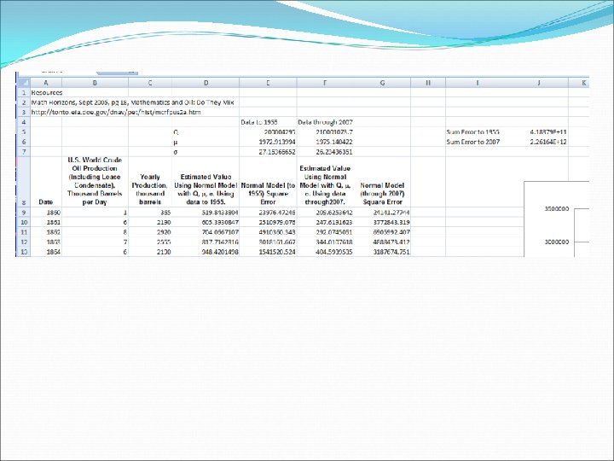Click the 'Estimated Value ... data to 1955' header cell
The height and width of the screenshot is (461, 614).
(206, 190)
